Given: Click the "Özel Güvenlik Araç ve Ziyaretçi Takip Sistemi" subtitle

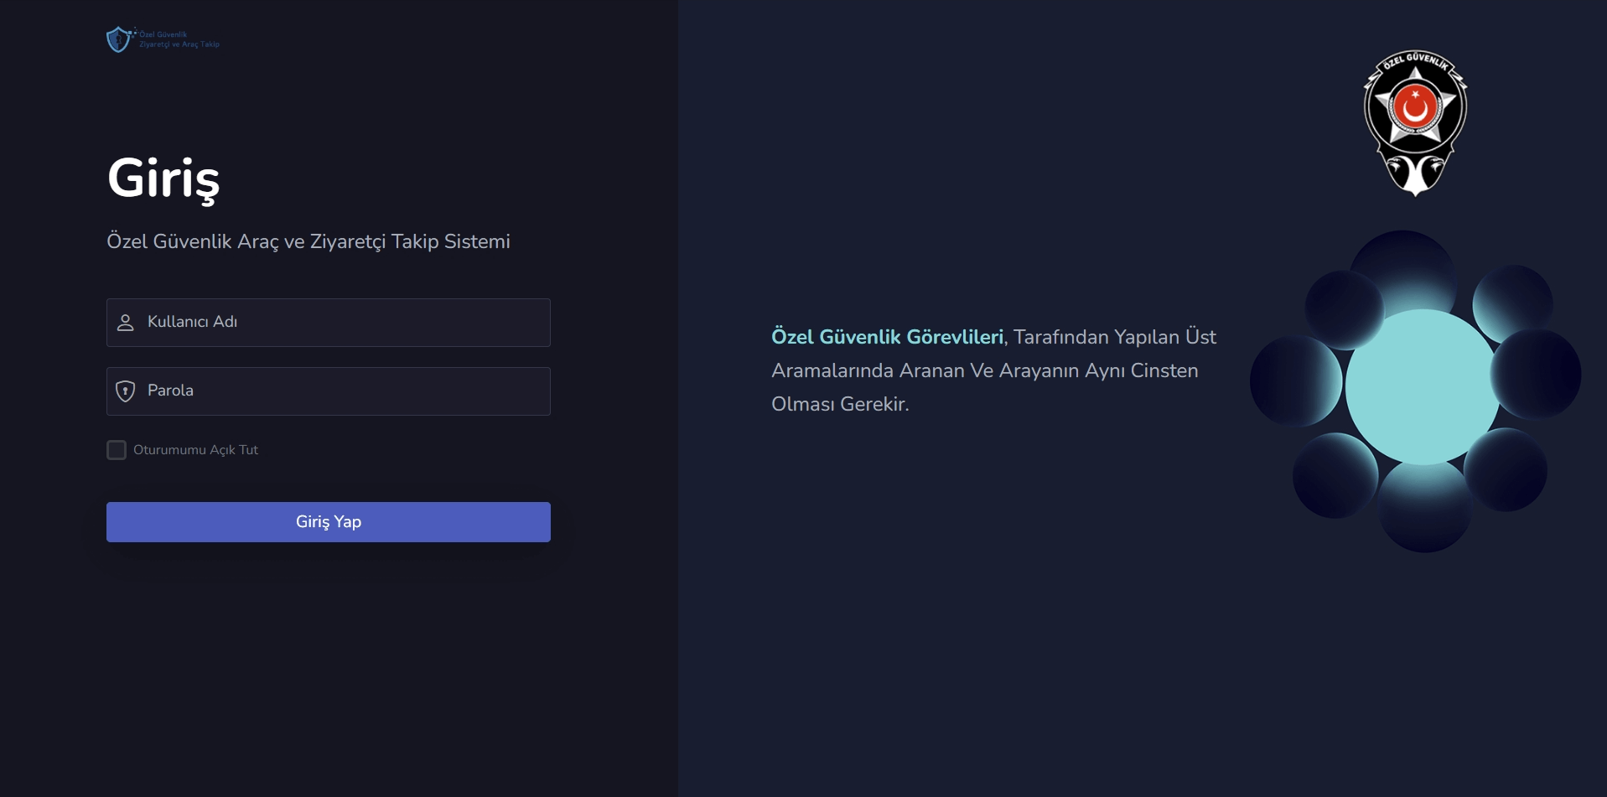Looking at the screenshot, I should [308, 241].
